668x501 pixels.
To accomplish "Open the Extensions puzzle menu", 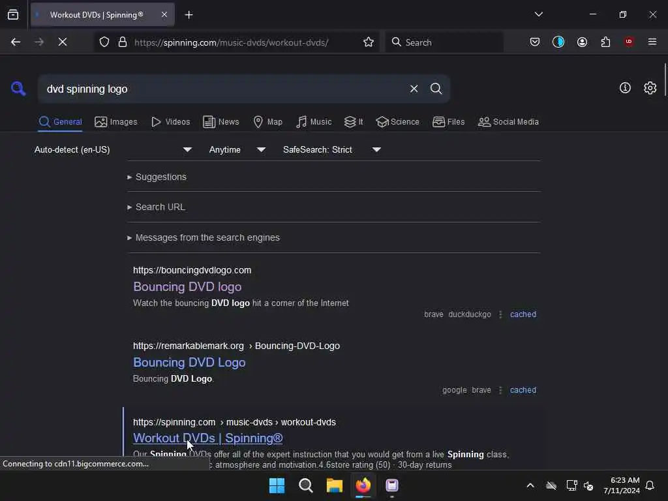I will click(605, 42).
